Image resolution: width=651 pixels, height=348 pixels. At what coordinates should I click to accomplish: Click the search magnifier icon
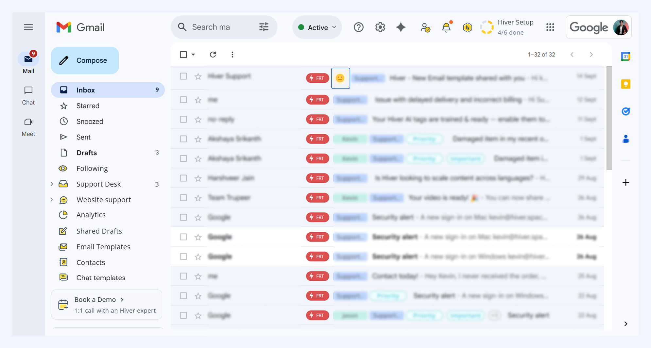click(x=182, y=27)
